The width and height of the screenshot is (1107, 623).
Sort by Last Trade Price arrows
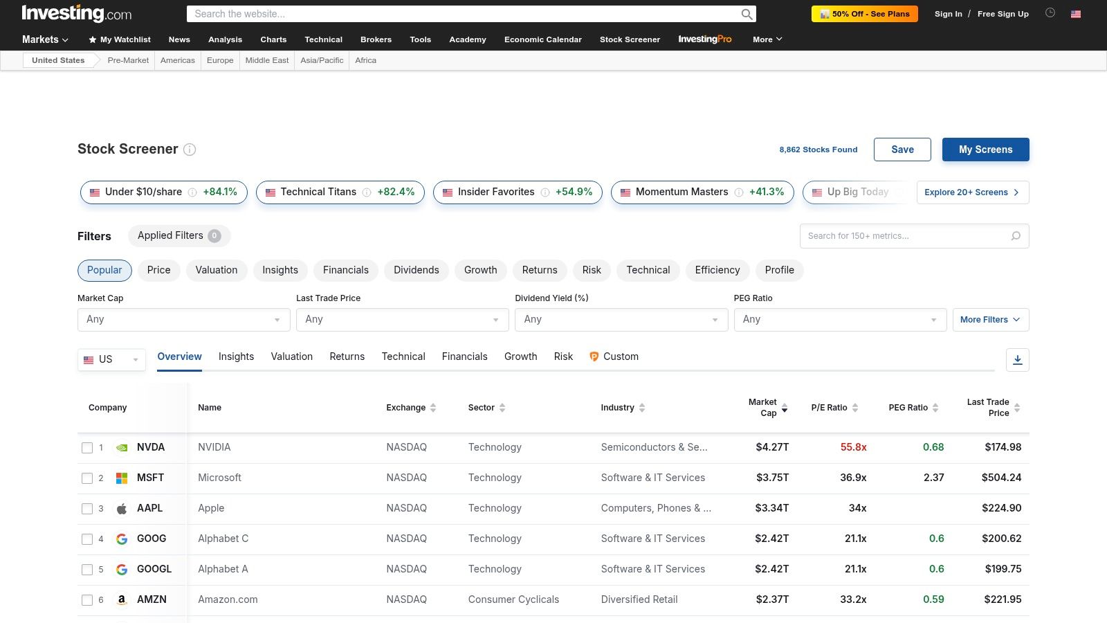click(1017, 408)
